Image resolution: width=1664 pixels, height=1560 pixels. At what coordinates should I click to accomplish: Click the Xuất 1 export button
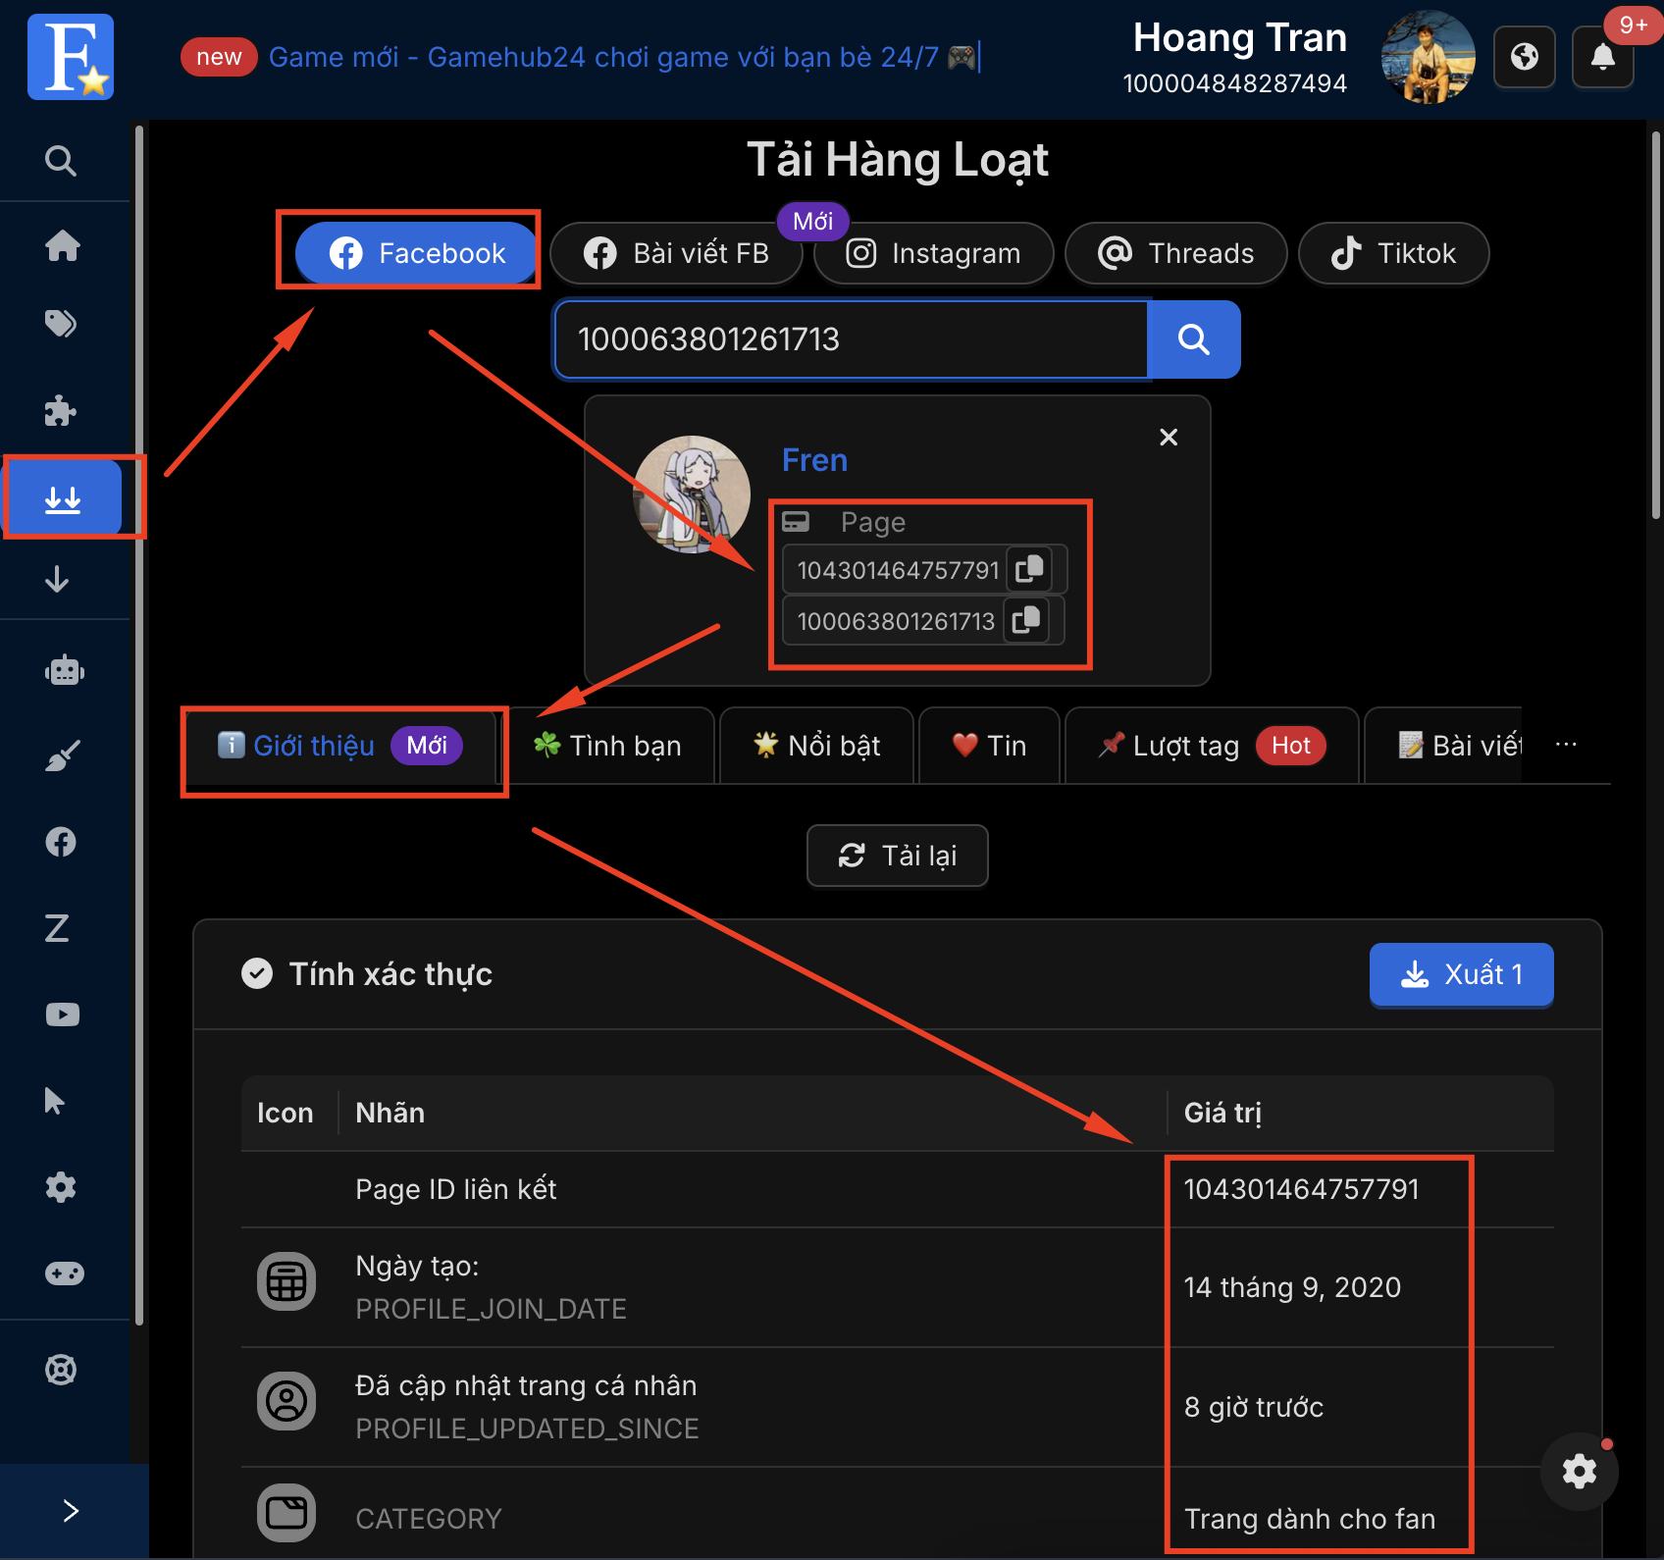[1461, 974]
